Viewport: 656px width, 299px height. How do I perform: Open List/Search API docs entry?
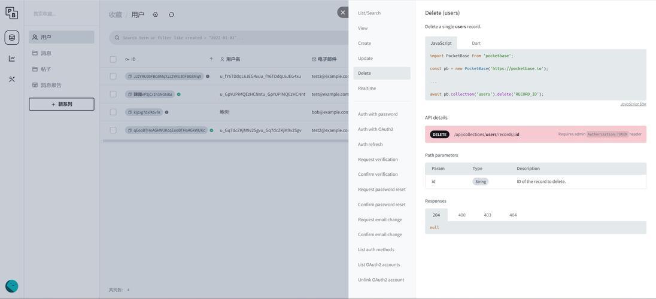[x=369, y=13]
